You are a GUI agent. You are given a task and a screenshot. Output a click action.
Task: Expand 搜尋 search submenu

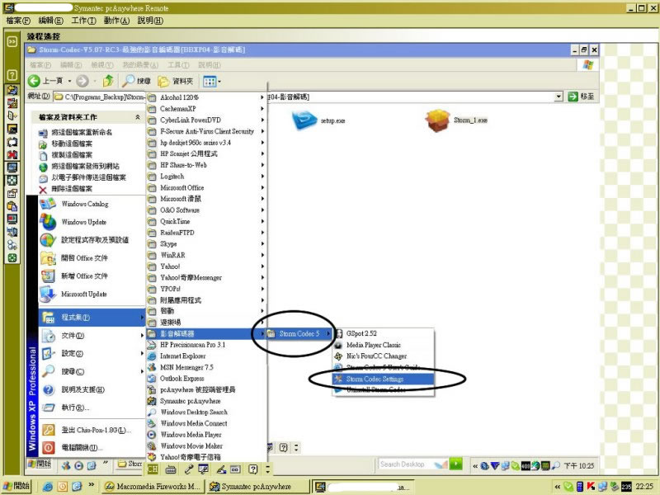click(x=92, y=372)
